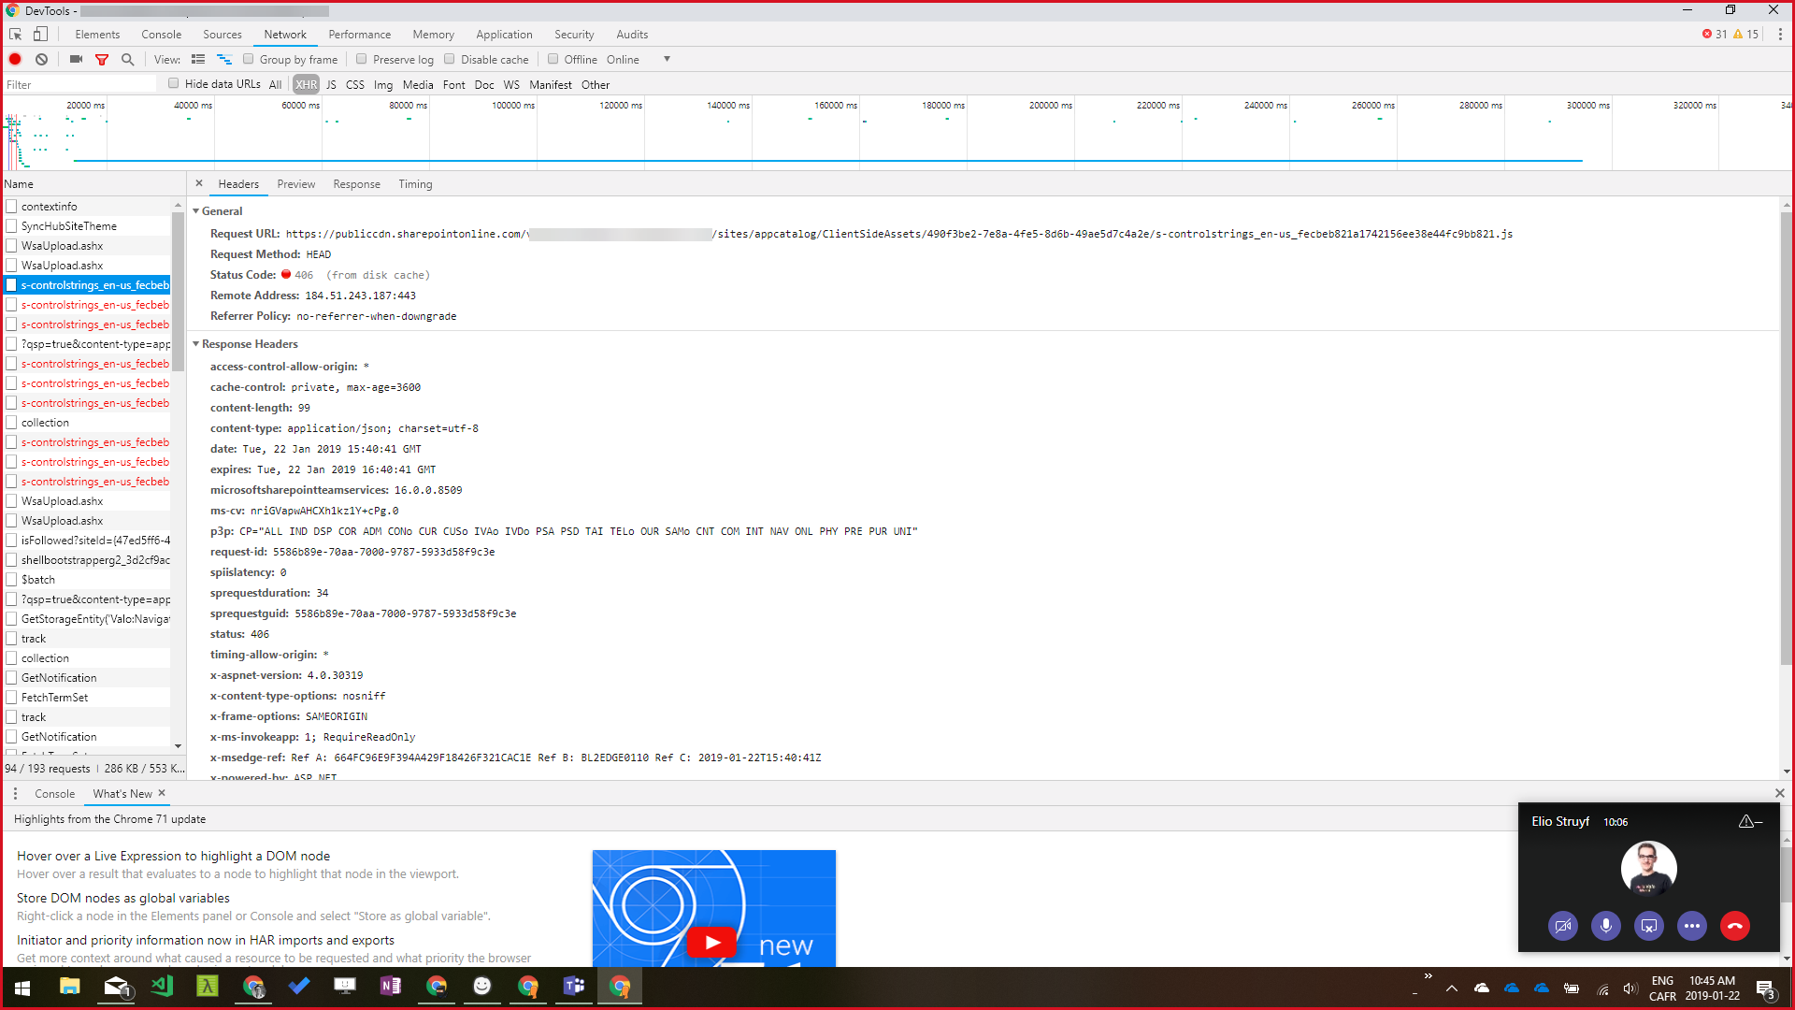1795x1010 pixels.
Task: Toggle the device toolbar emulation mode
Action: tap(39, 34)
